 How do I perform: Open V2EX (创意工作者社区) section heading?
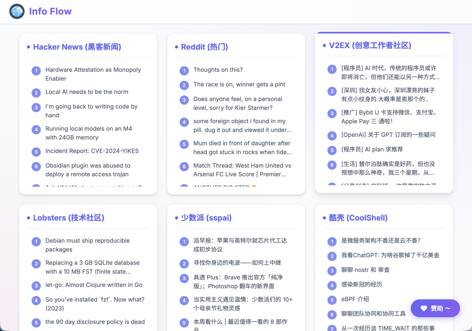click(x=370, y=45)
